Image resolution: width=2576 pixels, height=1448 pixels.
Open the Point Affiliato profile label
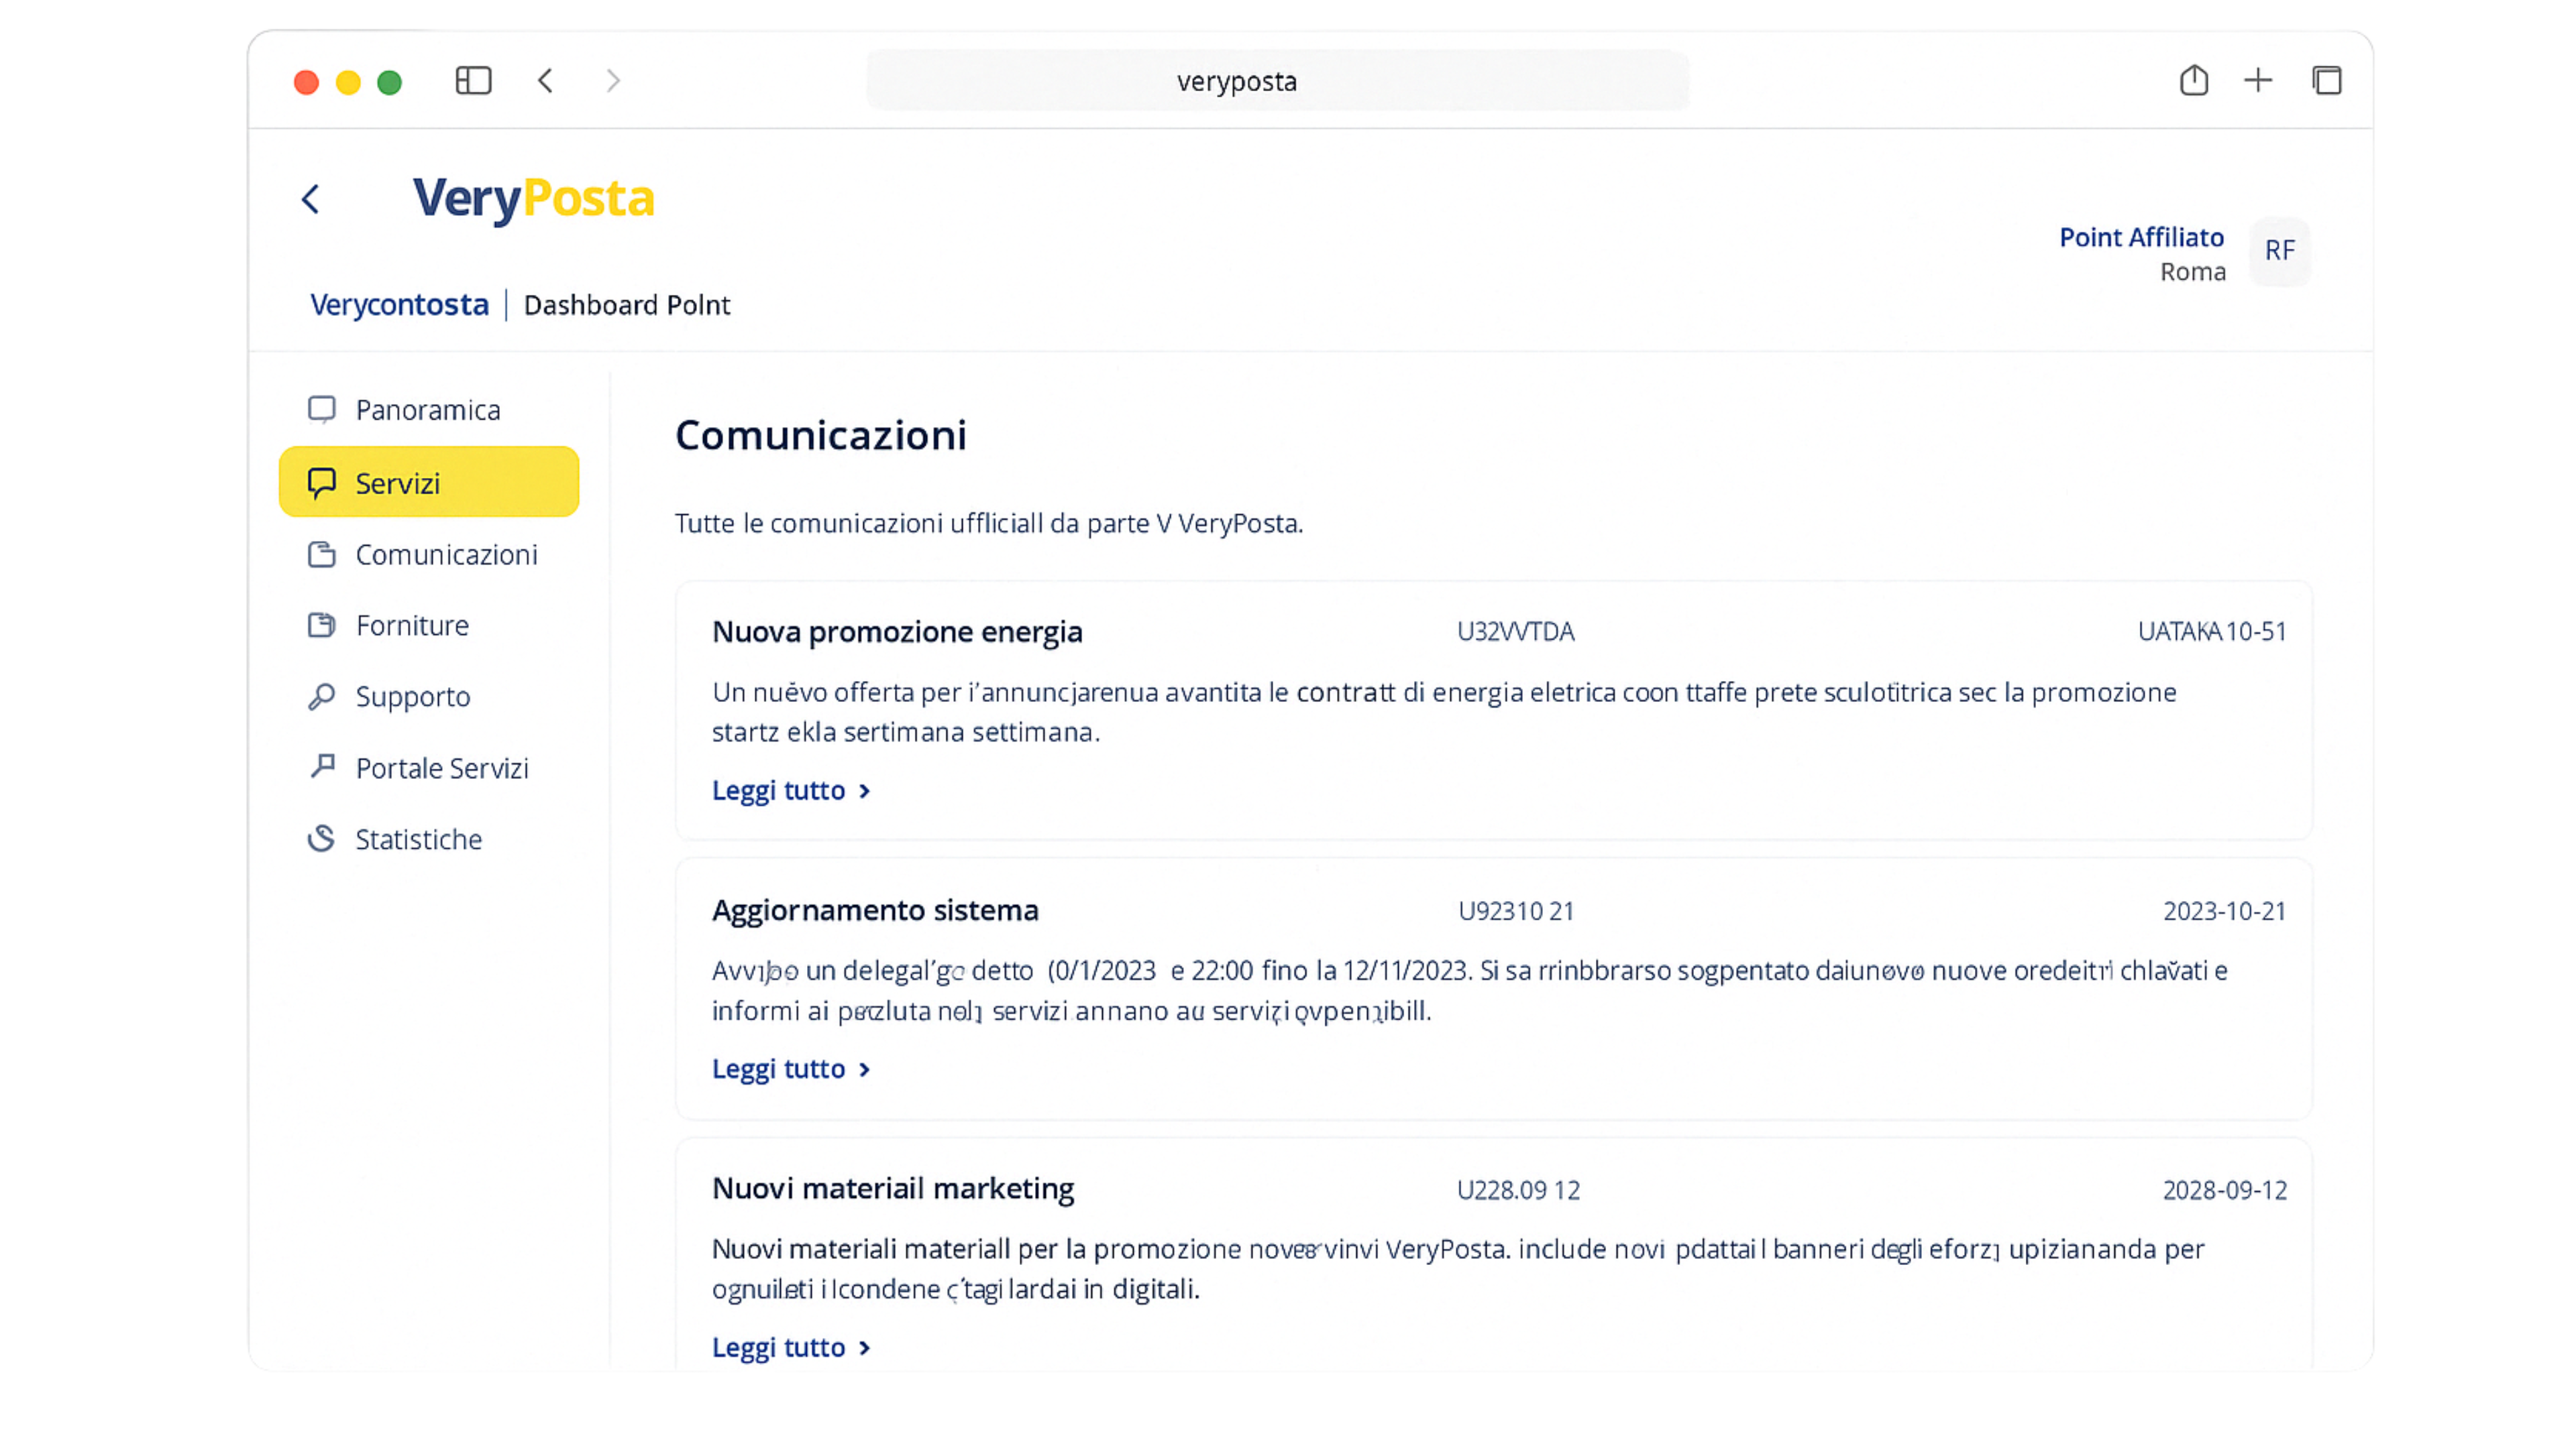point(2141,237)
